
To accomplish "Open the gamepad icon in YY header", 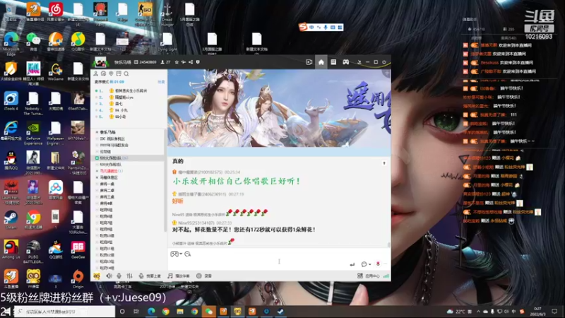I will [345, 62].
